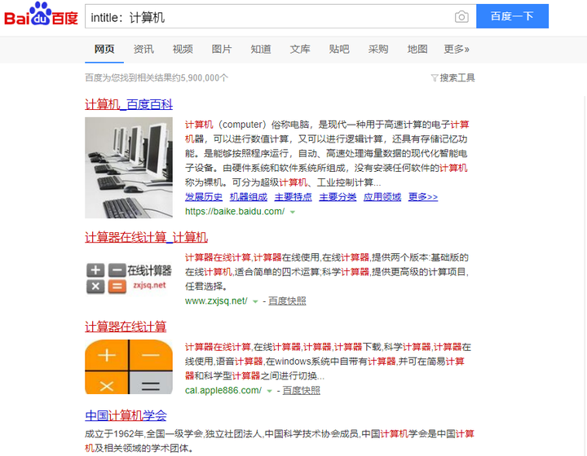
Task: Open the 采购 tab
Action: 378,49
